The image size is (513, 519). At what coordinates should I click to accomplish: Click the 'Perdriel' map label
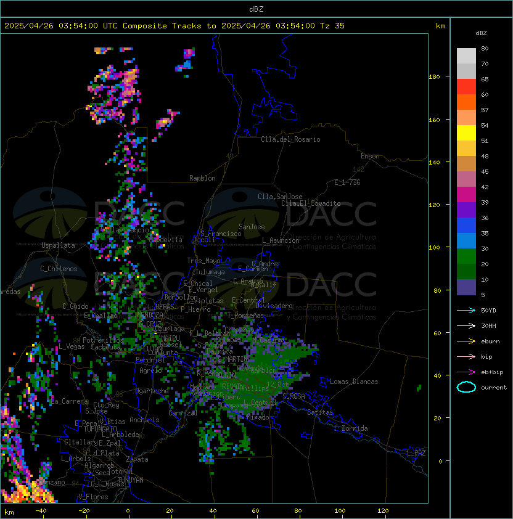tap(150, 360)
